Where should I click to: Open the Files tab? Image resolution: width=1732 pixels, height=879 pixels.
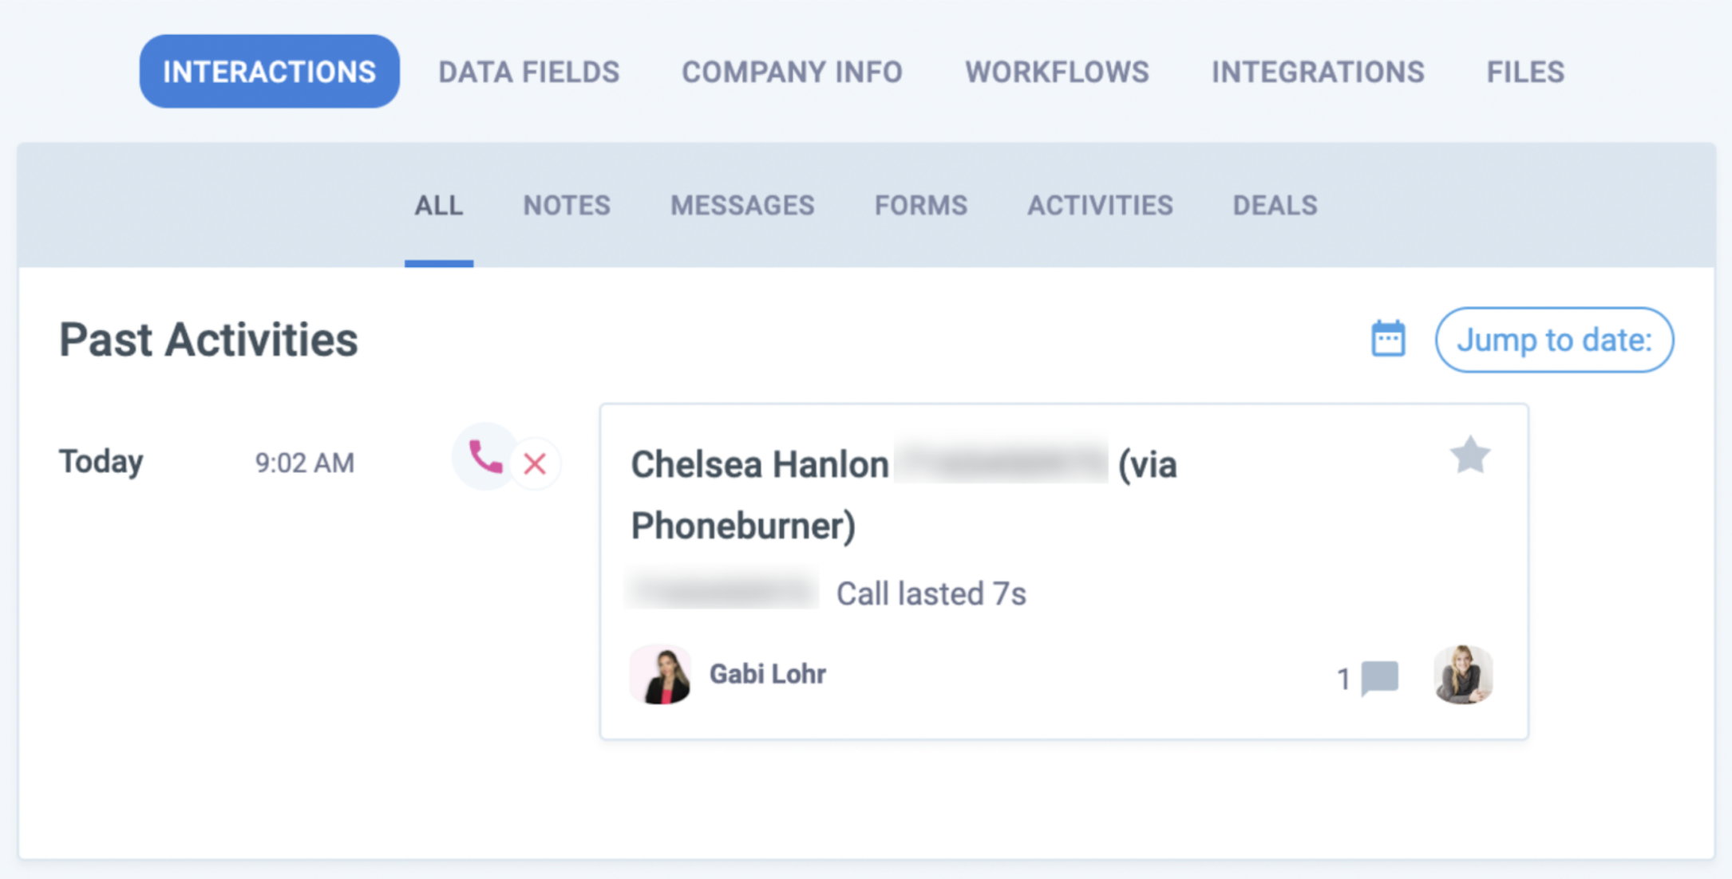click(1524, 72)
